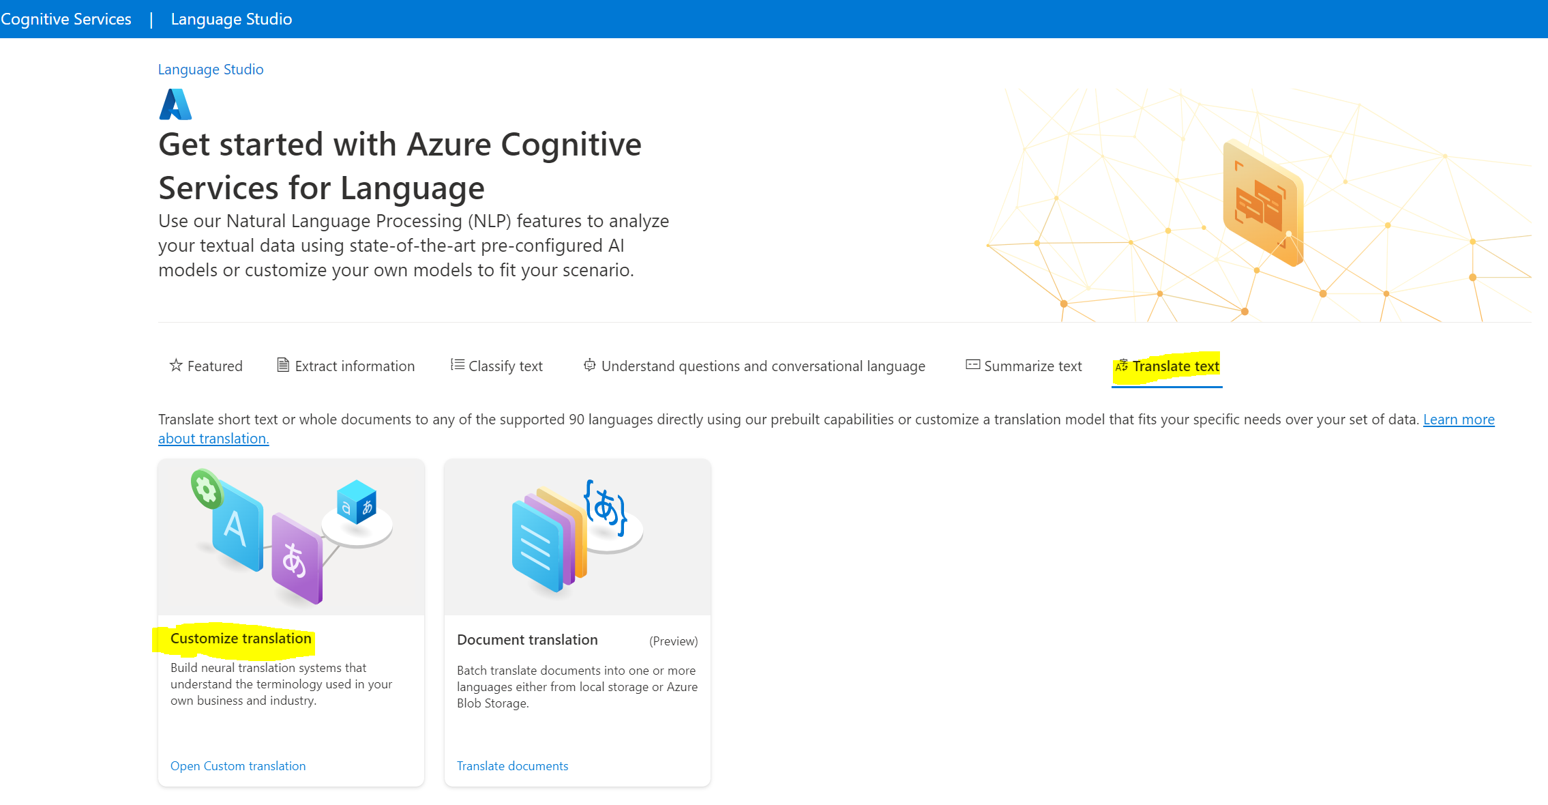Switch to Classify text tab
Screen dimensions: 1548x805
[x=496, y=366]
